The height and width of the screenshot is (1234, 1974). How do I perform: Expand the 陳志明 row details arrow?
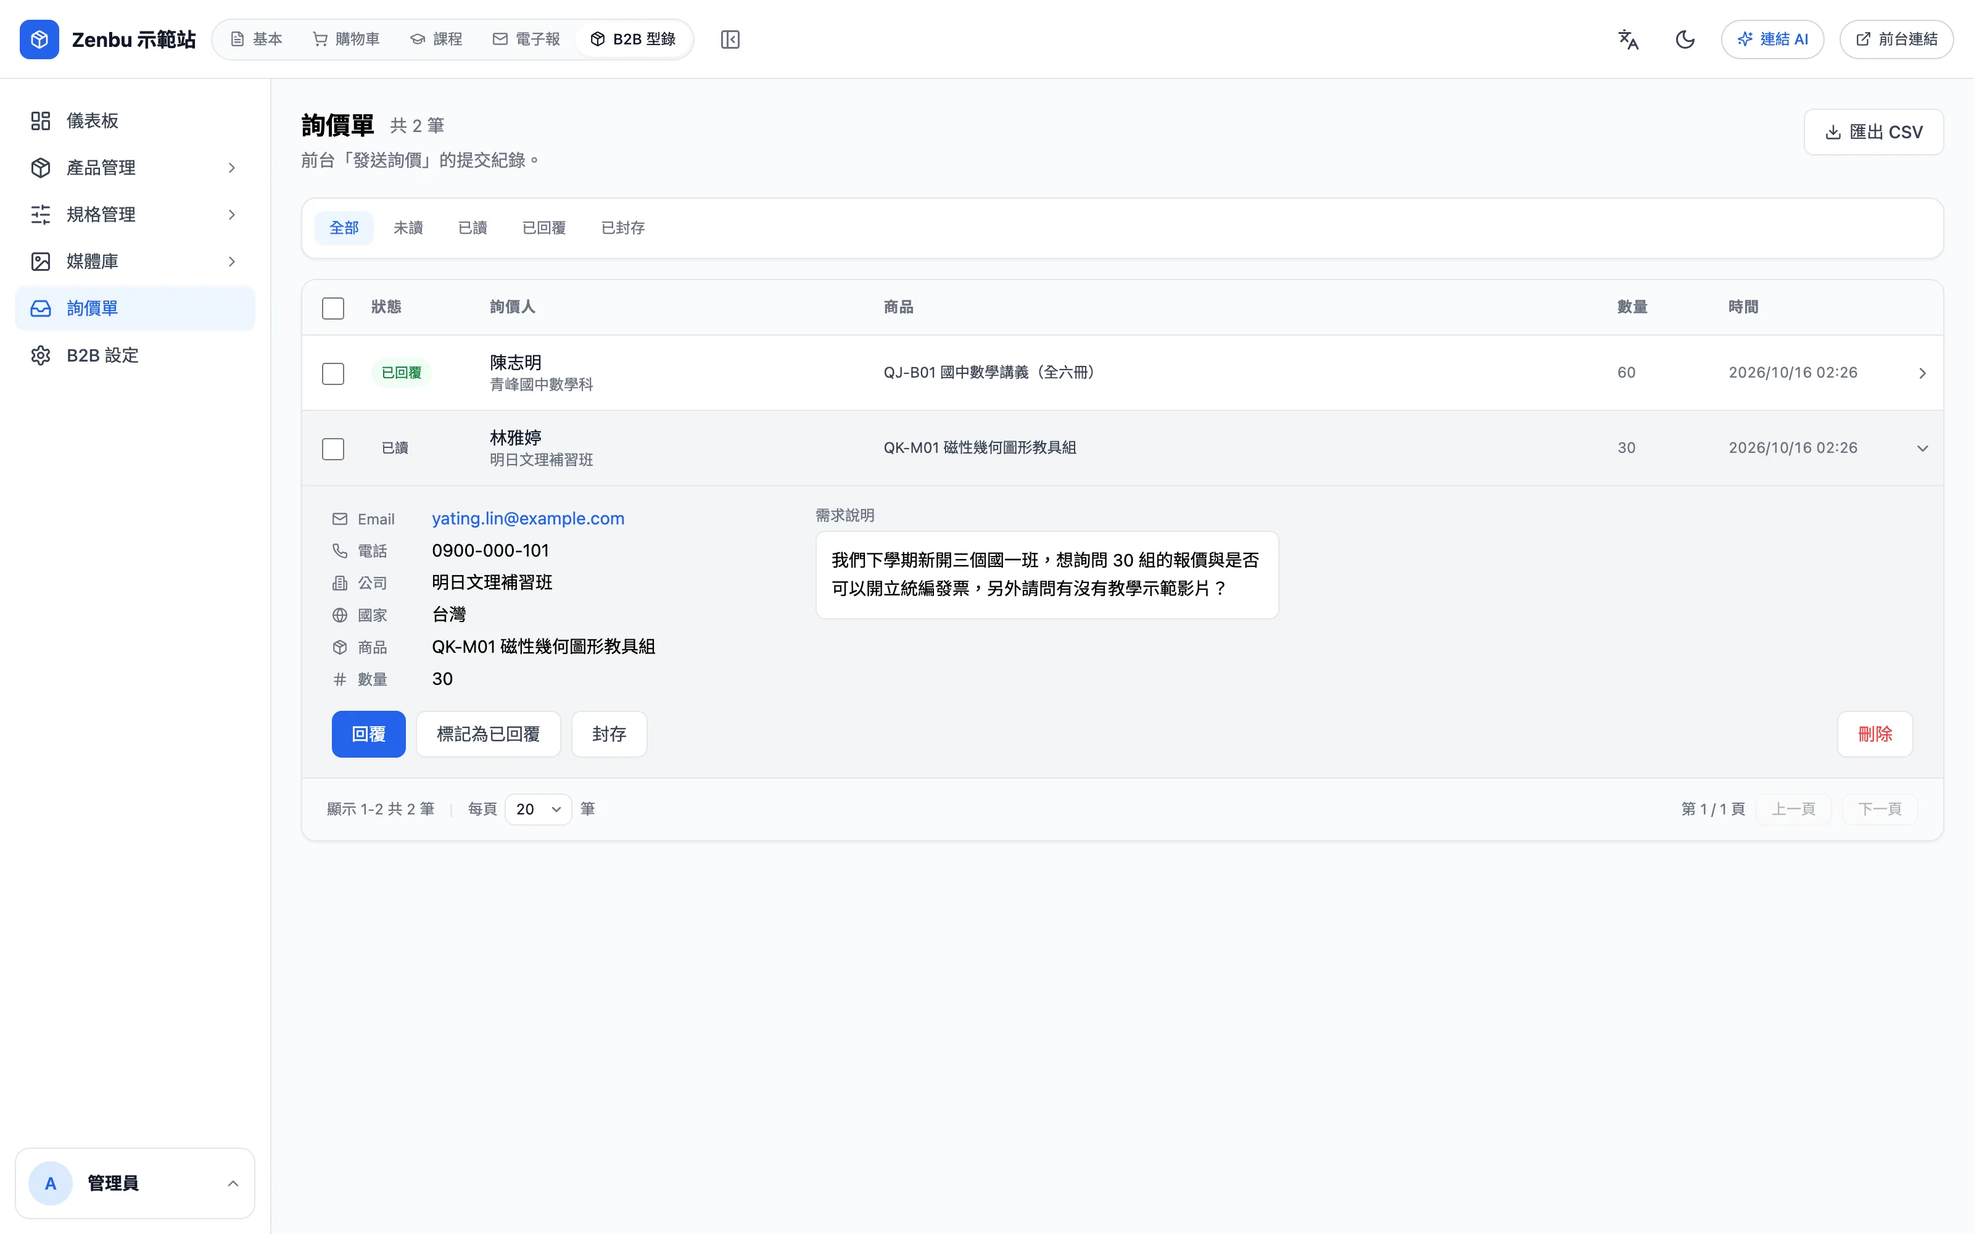tap(1923, 373)
